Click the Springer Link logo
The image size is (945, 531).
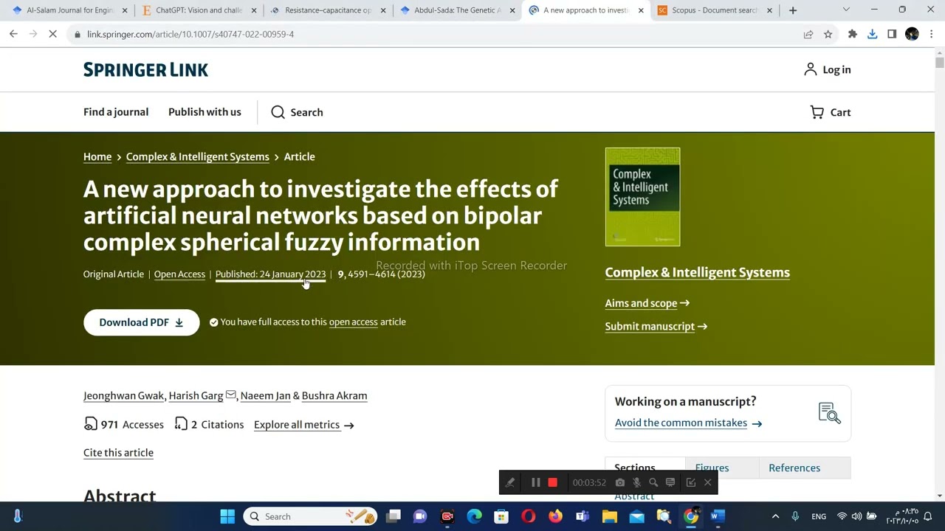[145, 69]
